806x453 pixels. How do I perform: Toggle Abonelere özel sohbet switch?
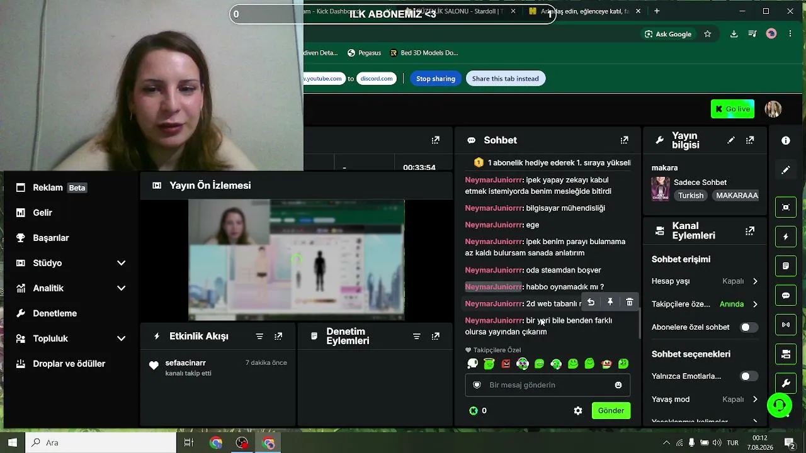[x=749, y=327]
